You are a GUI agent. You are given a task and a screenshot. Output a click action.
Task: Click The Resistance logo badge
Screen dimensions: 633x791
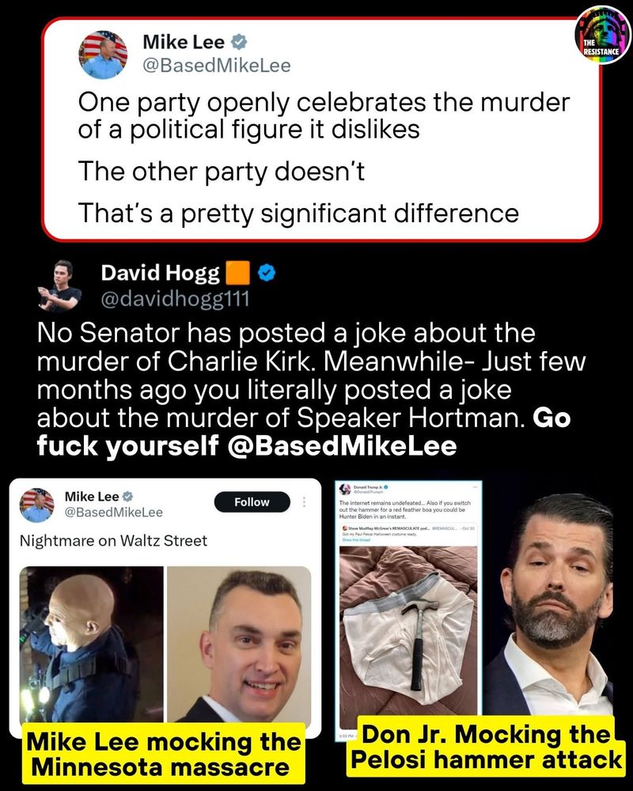603,34
